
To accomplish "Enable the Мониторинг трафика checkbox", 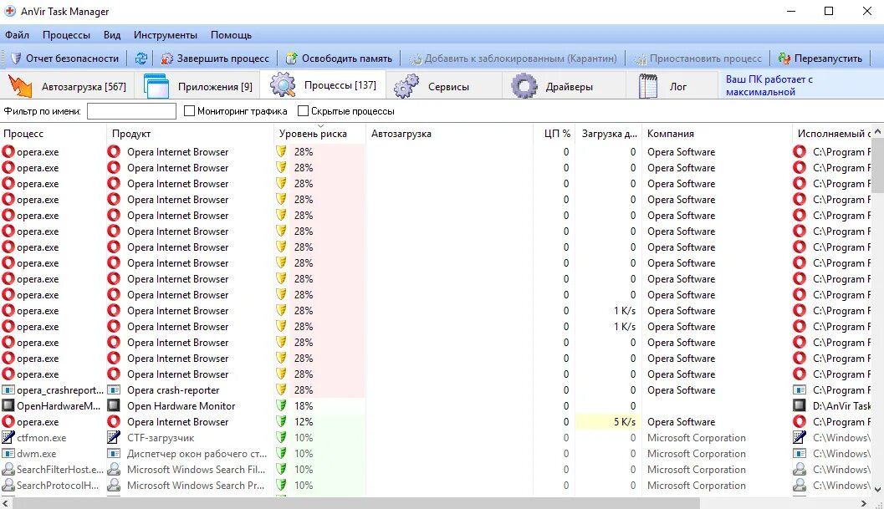I will coord(189,111).
